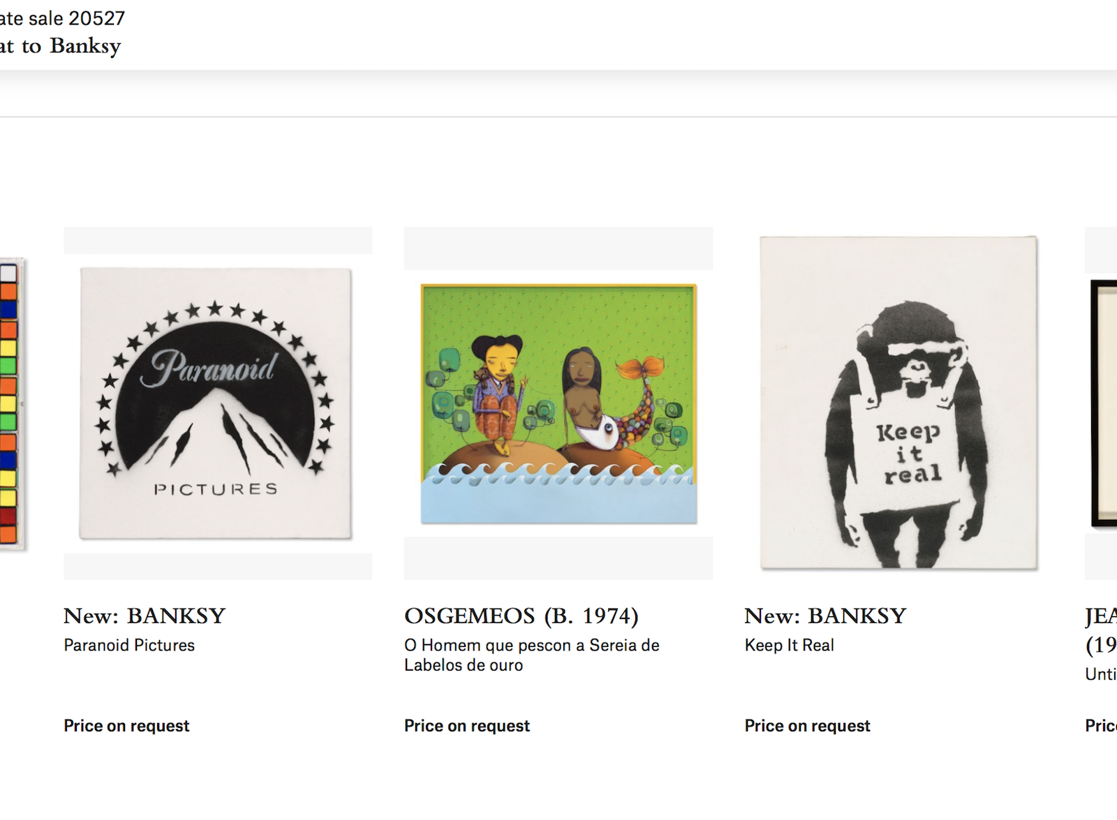Open the Keep It Real monkey artwork

(x=898, y=403)
